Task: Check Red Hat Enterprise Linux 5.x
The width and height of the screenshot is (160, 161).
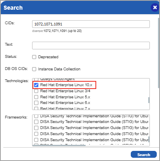Action: pos(36,97)
